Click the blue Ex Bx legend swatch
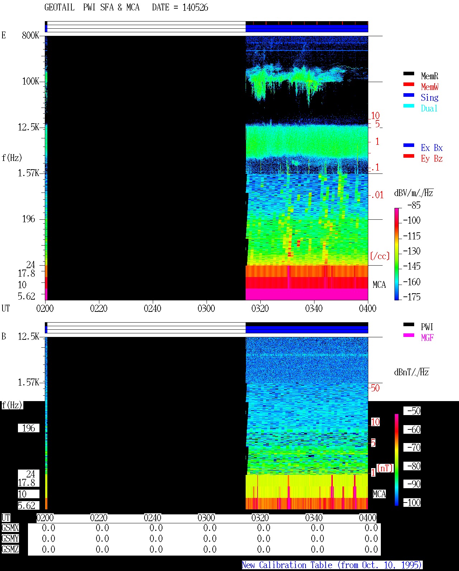This screenshot has width=459, height=571. (409, 146)
